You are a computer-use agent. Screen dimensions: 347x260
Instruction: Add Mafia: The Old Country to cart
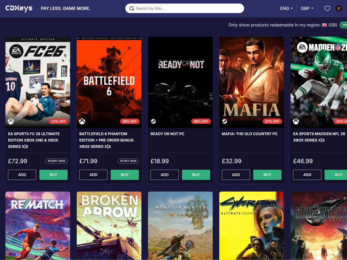coord(236,175)
